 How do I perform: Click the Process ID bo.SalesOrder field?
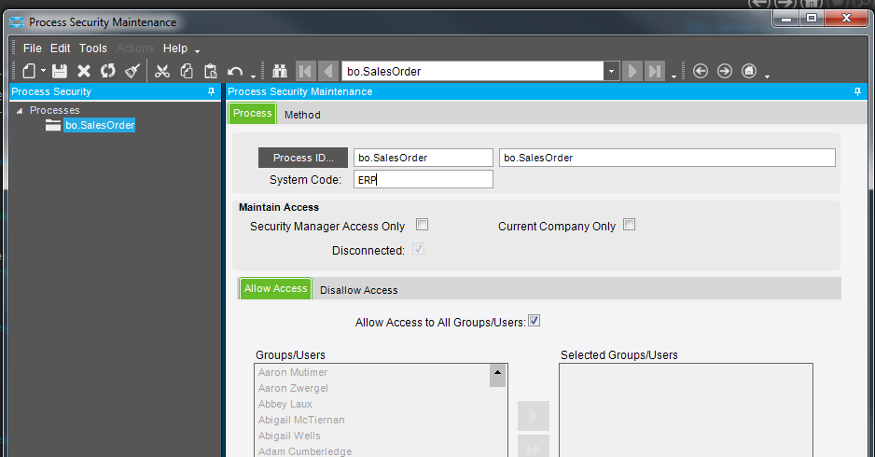point(423,158)
